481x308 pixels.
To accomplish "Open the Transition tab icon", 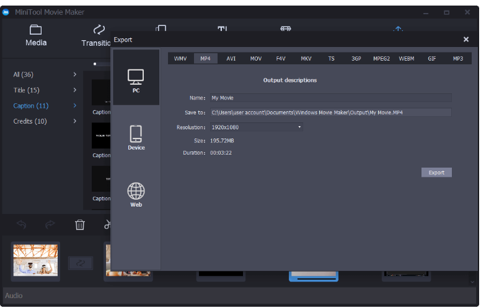I will click(99, 30).
